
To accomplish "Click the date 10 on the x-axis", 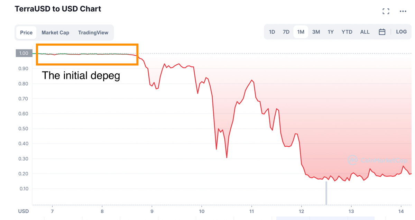I will 202,211.
